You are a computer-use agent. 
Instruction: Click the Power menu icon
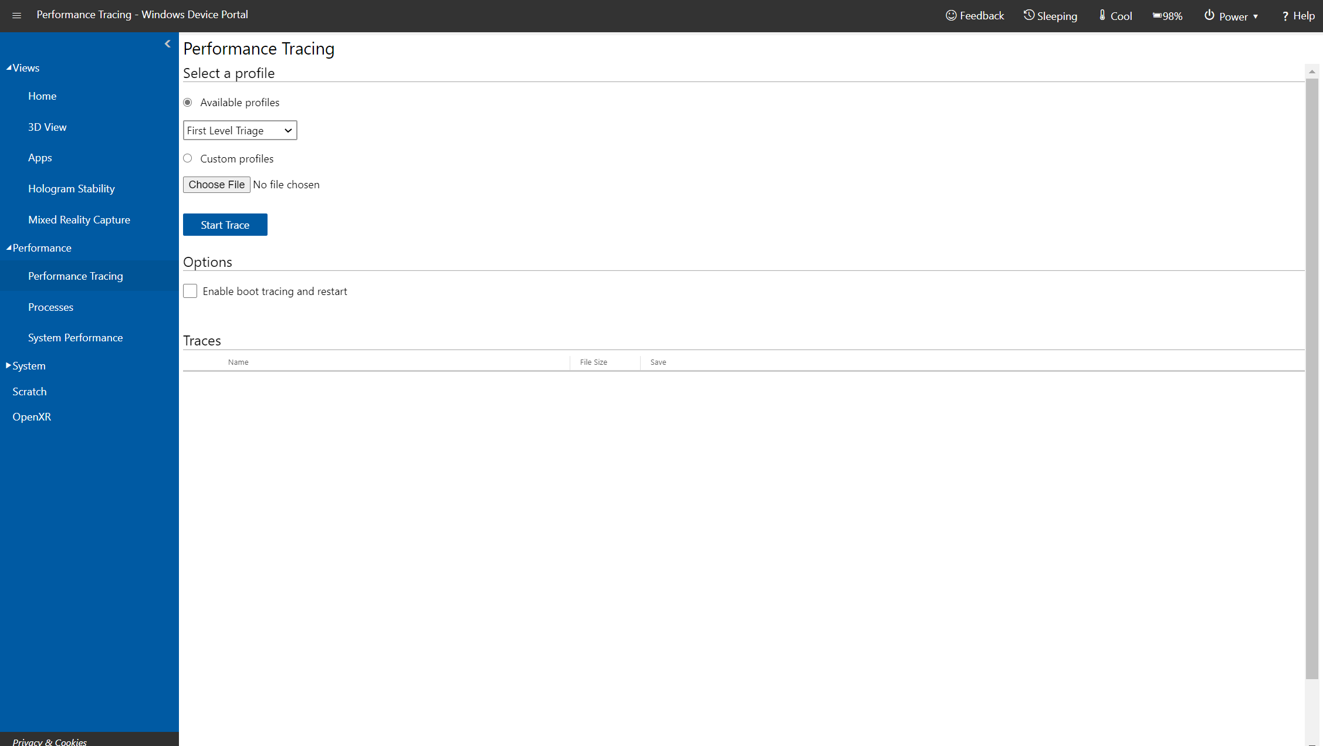pos(1209,16)
